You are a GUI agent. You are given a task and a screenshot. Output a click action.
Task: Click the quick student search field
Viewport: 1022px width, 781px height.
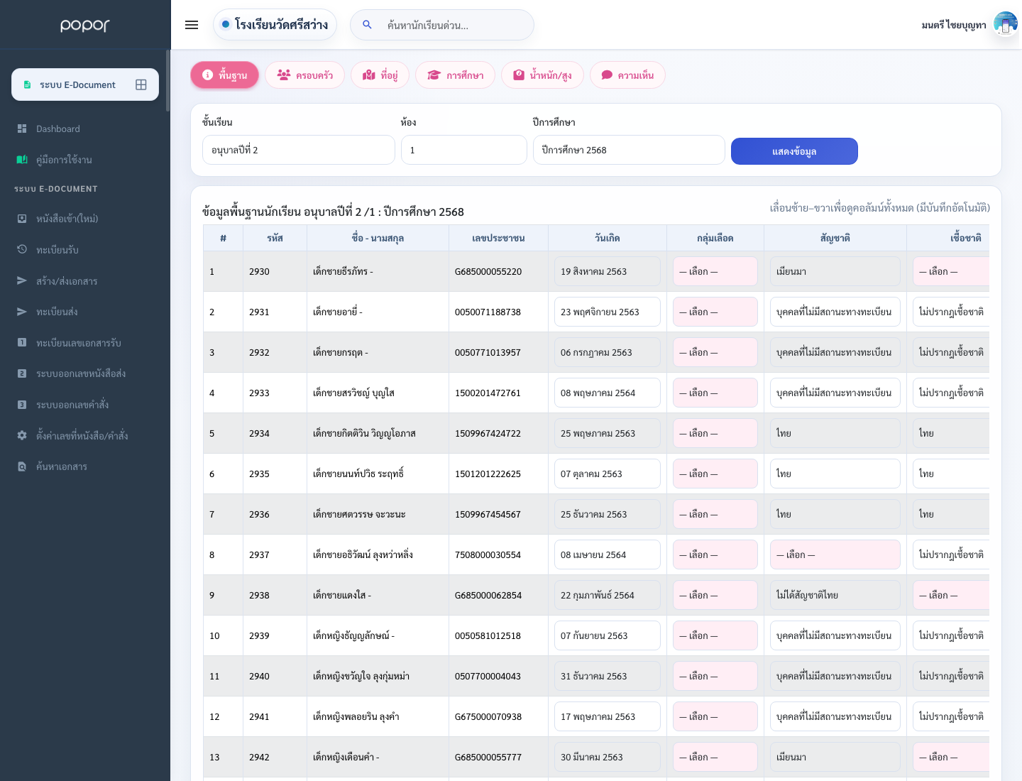(x=442, y=25)
